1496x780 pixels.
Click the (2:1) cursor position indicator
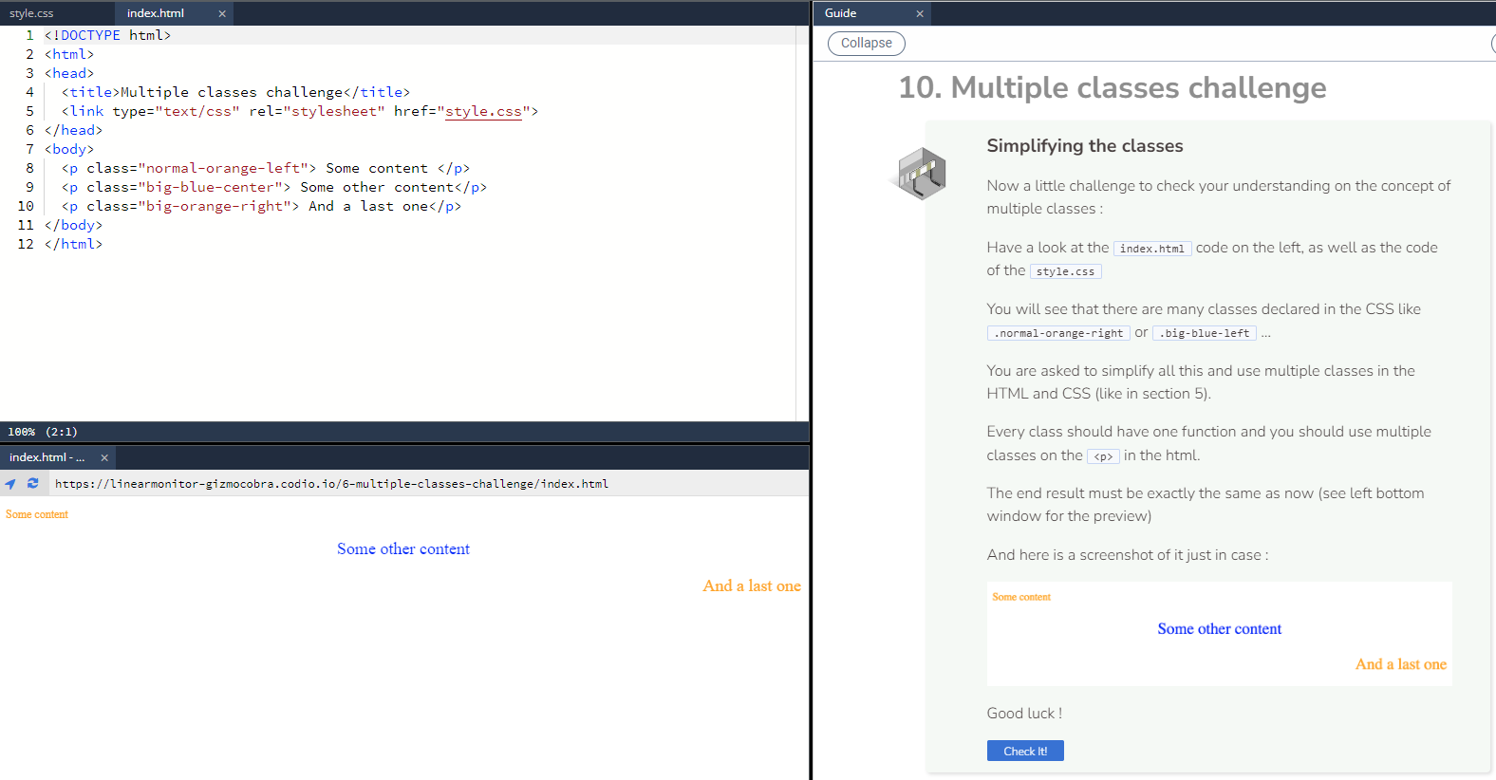click(x=62, y=432)
